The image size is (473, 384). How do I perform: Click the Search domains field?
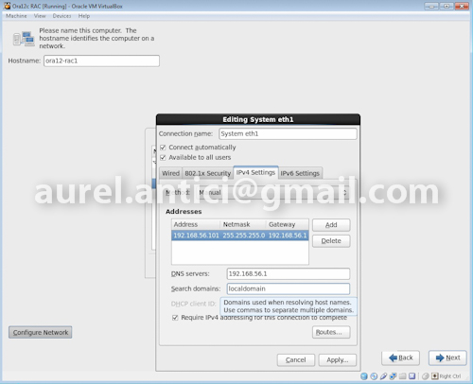(x=289, y=288)
